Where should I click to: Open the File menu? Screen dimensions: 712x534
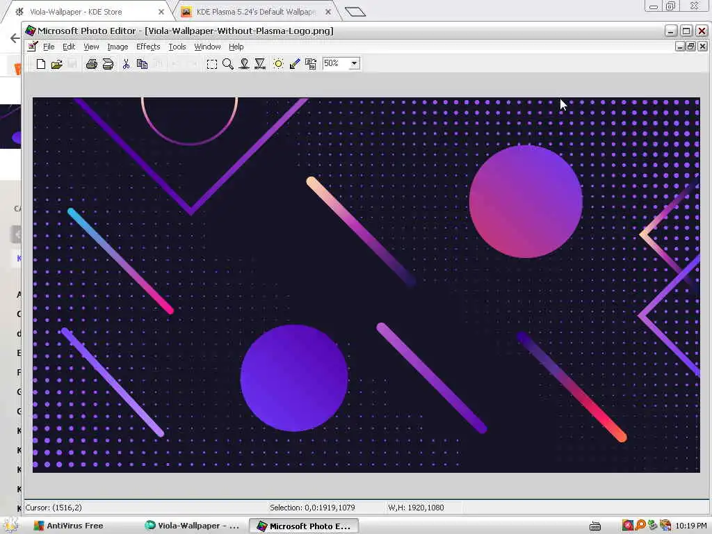tap(49, 47)
